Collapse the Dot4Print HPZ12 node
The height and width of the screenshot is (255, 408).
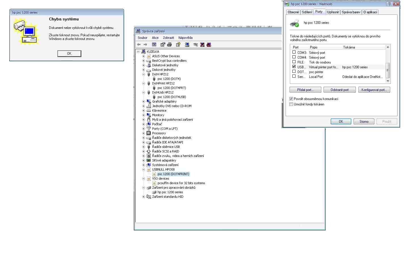(x=143, y=83)
